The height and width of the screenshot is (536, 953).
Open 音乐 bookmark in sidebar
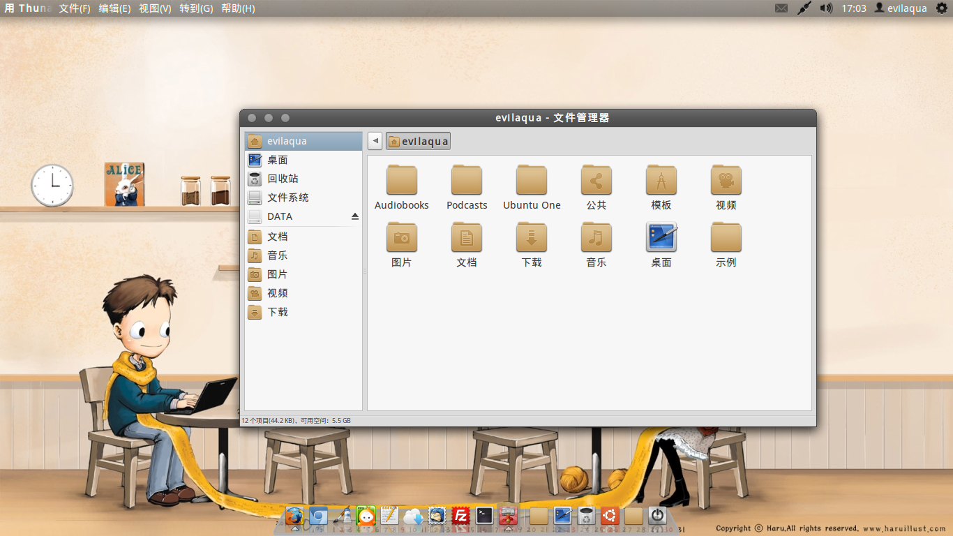[x=303, y=255]
